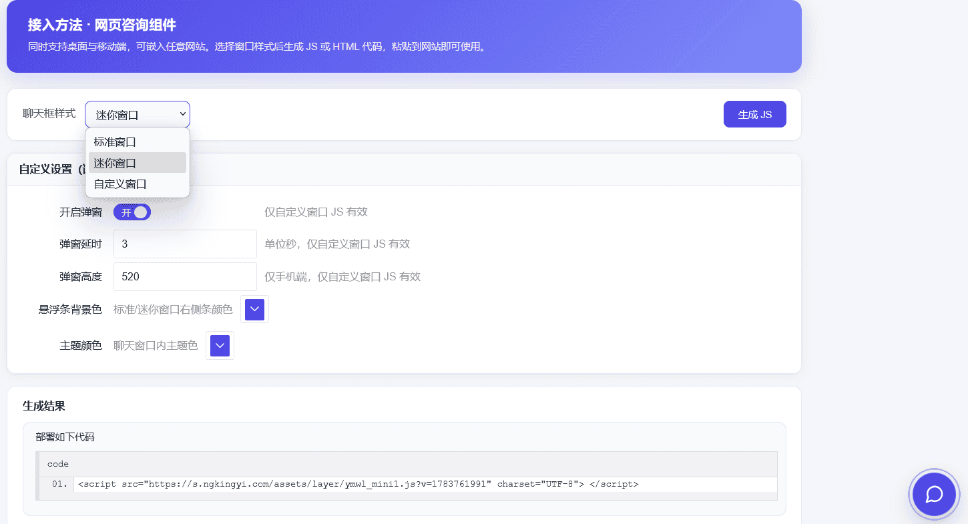Choose 自定义窗口 from the dropdown list
The width and height of the screenshot is (968, 524).
[x=138, y=184]
